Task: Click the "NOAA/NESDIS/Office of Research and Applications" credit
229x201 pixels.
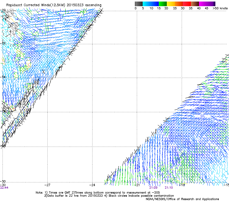Action: pyautogui.click(x=182, y=199)
